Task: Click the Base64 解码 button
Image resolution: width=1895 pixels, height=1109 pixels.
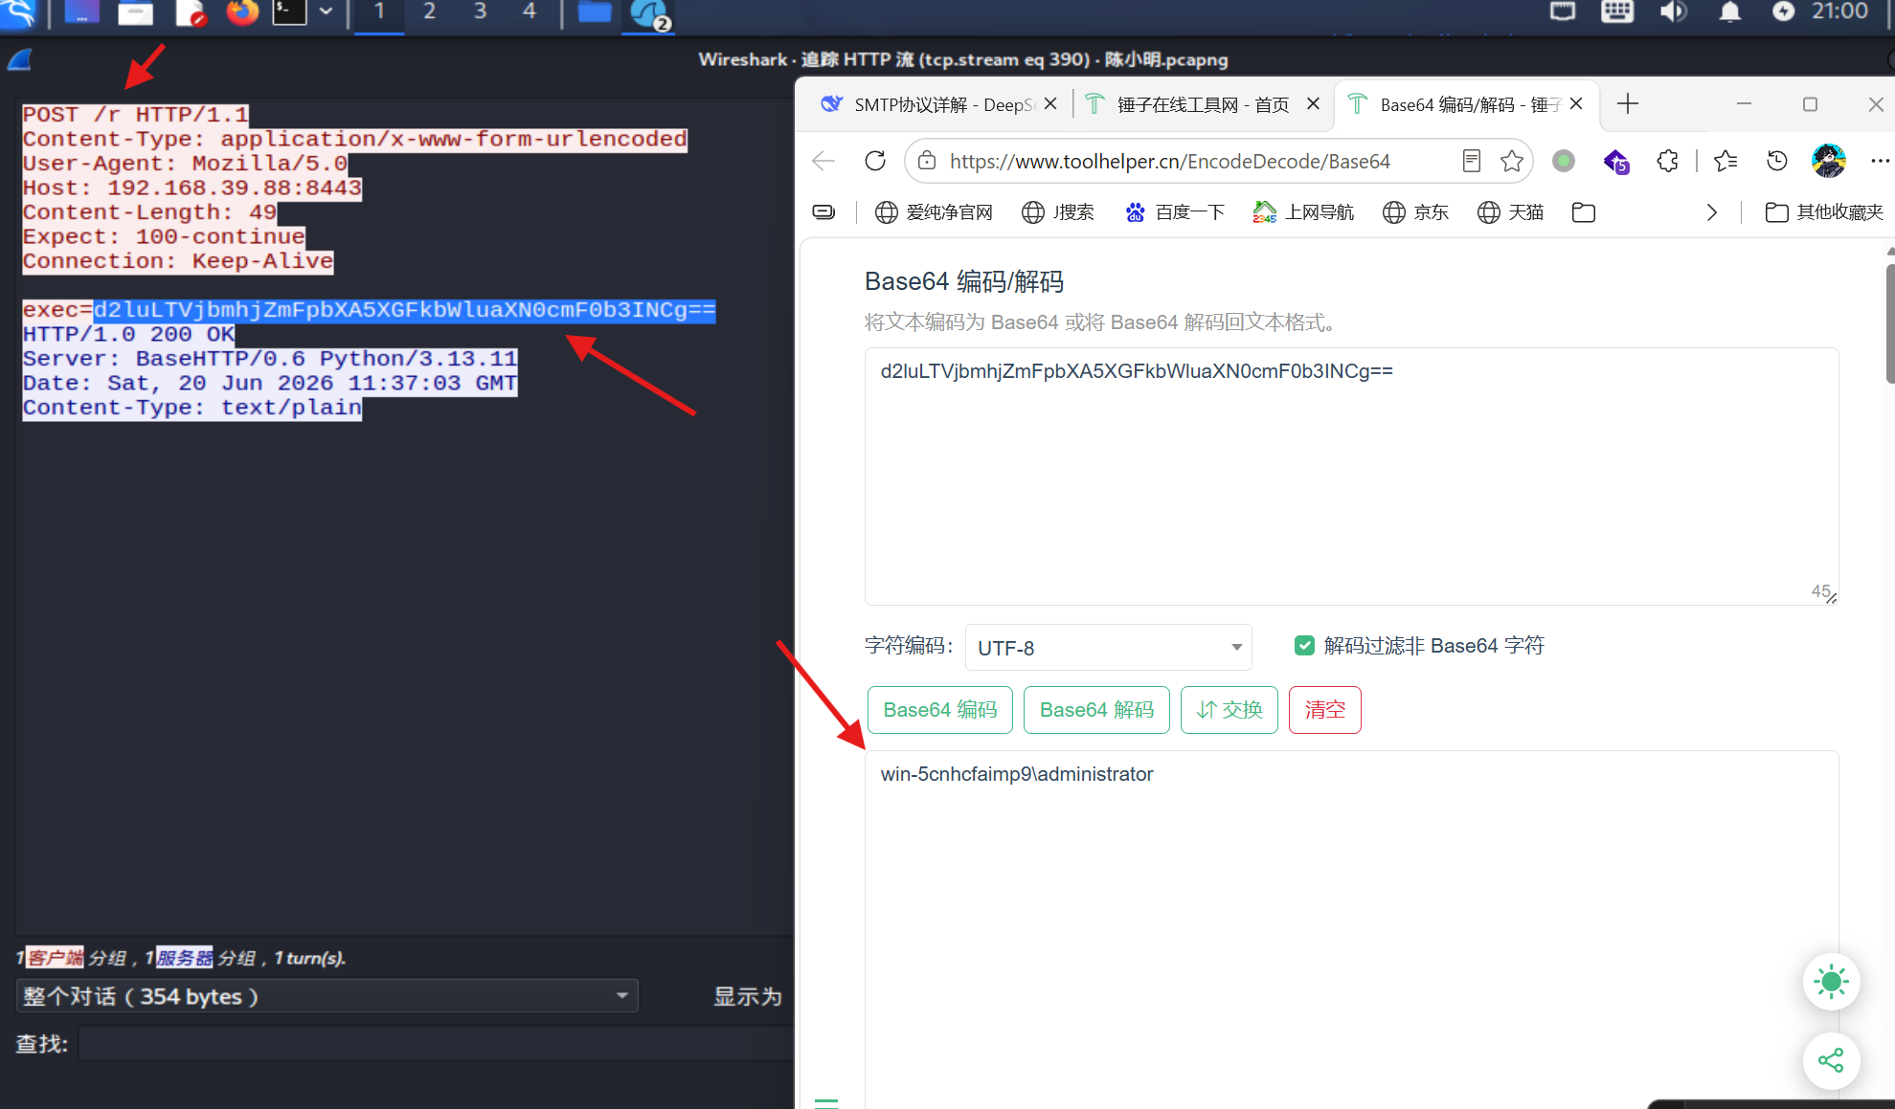Action: click(1096, 710)
